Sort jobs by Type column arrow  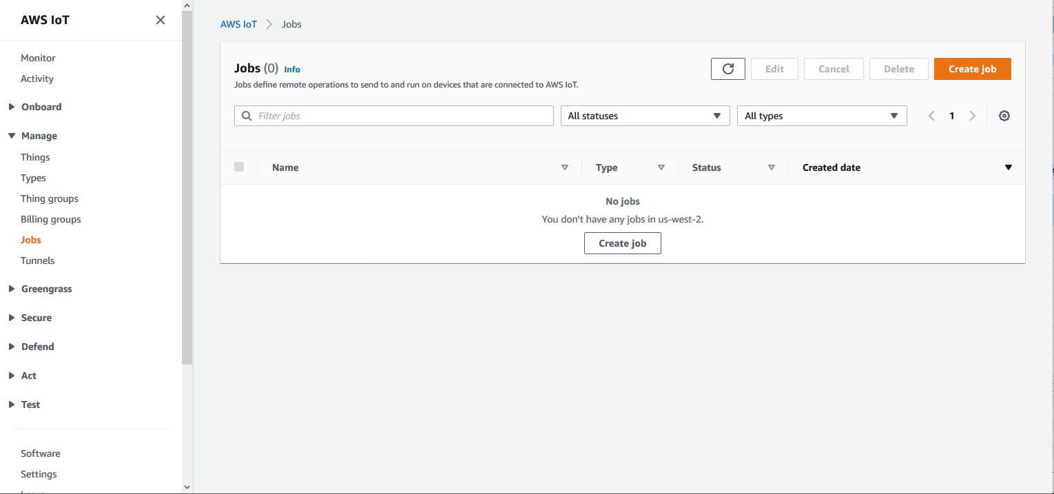[661, 167]
